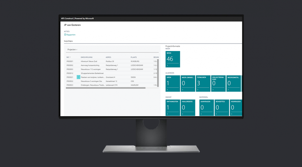Click place 'SNEEK'
Viewport: 302px width, 167px height.
pyautogui.click(x=133, y=77)
